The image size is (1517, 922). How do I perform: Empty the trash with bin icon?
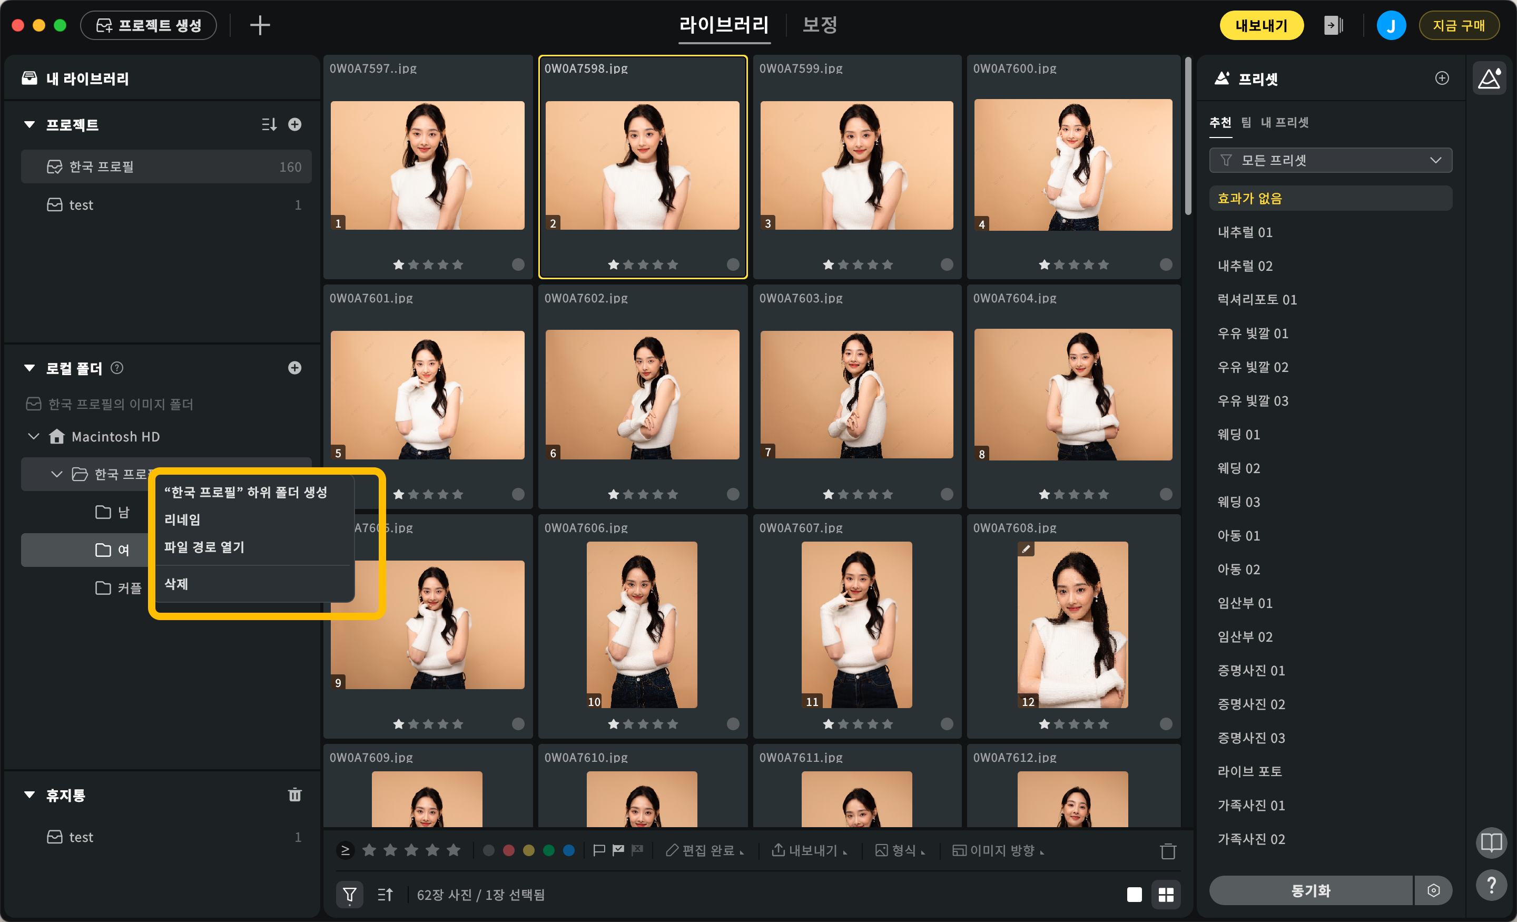[x=295, y=795]
